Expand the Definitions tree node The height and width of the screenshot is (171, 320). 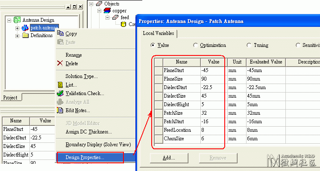[18, 36]
